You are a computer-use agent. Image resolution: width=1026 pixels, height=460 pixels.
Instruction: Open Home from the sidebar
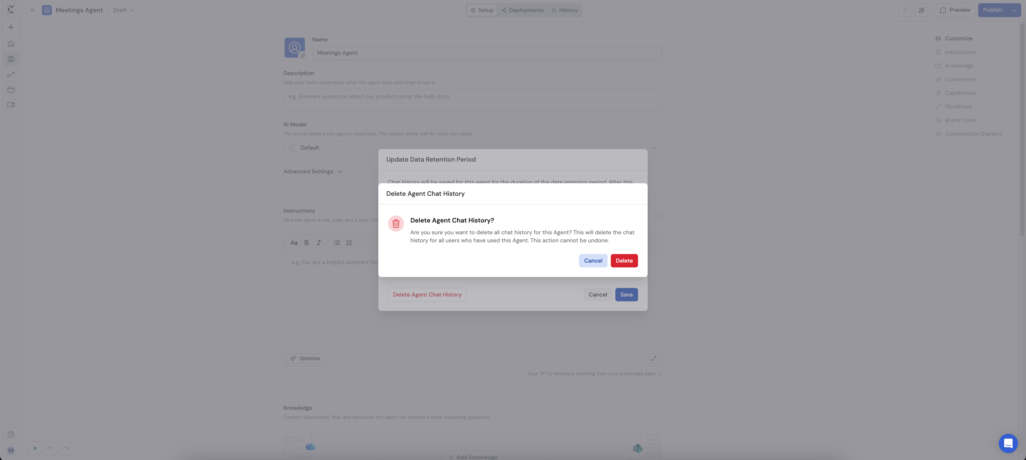(x=11, y=44)
